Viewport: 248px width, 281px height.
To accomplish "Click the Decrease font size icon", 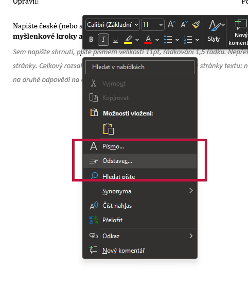I will [184, 25].
